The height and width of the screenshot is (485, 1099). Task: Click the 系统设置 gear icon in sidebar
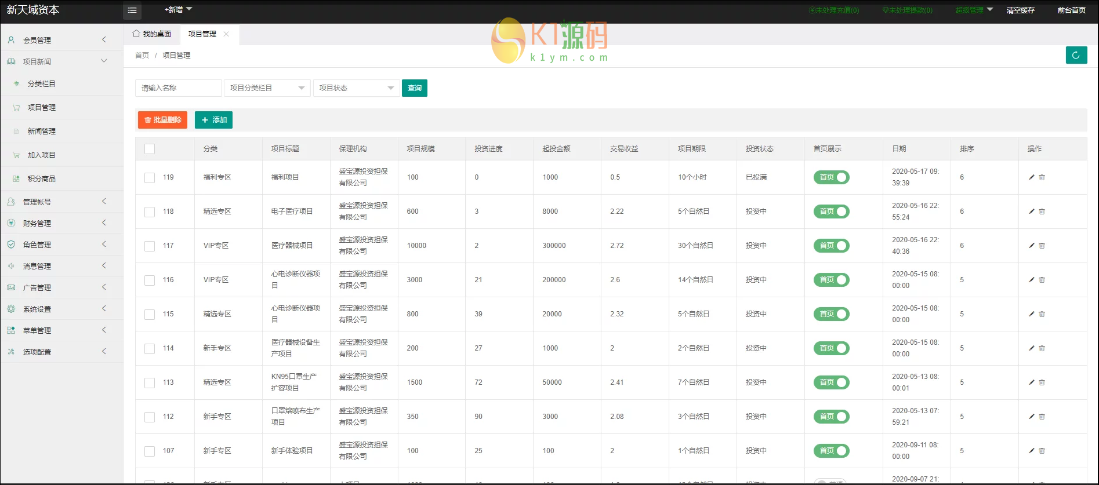tap(11, 309)
